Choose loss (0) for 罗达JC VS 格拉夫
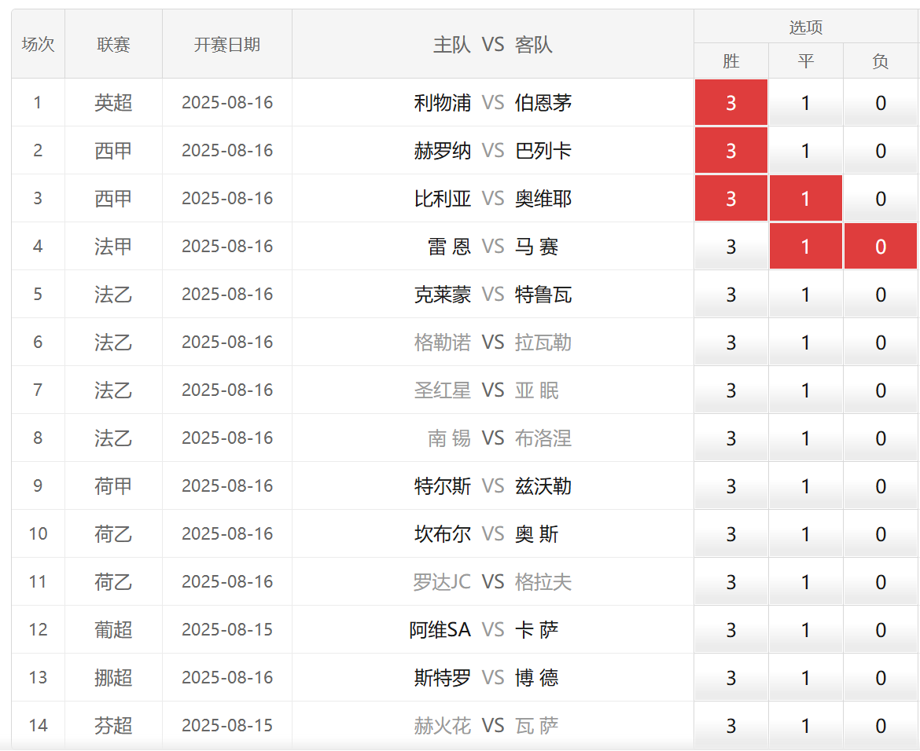 [880, 581]
